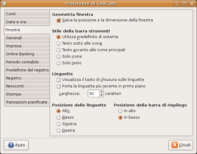Open Transazioni pianificate tab

pos(27,102)
